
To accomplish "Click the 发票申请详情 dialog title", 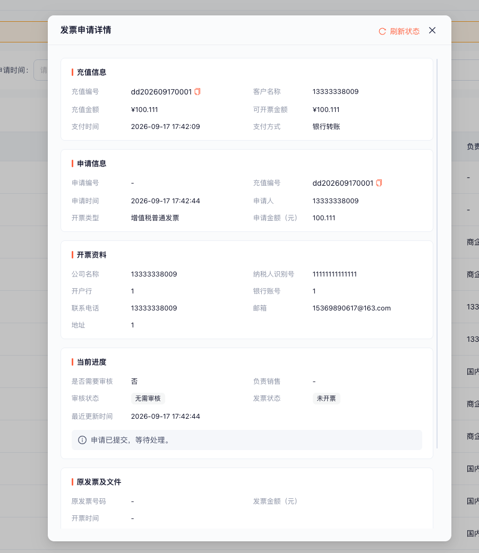I will point(86,30).
